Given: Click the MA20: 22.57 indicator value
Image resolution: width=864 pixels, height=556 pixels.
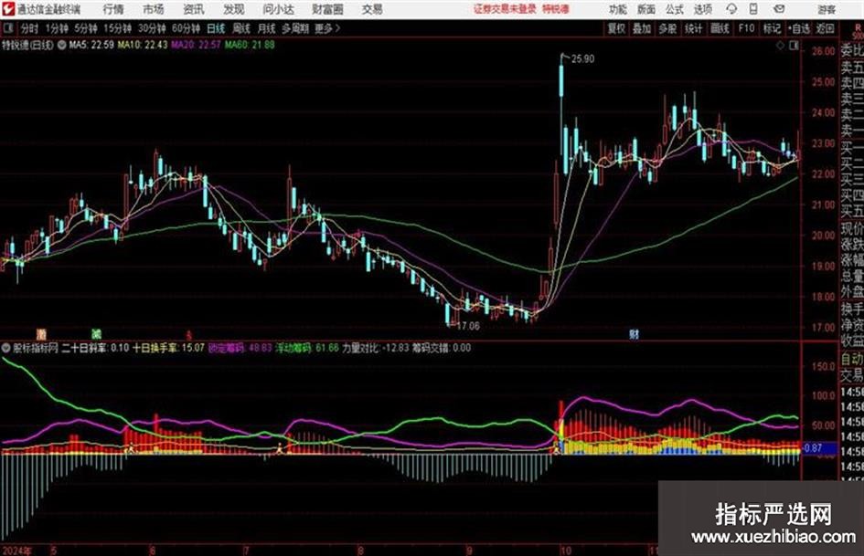Looking at the screenshot, I should 197,45.
